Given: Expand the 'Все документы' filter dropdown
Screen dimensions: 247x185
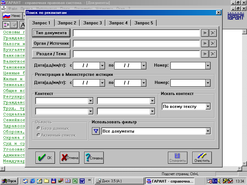Looking at the screenshot, I should (208, 131).
